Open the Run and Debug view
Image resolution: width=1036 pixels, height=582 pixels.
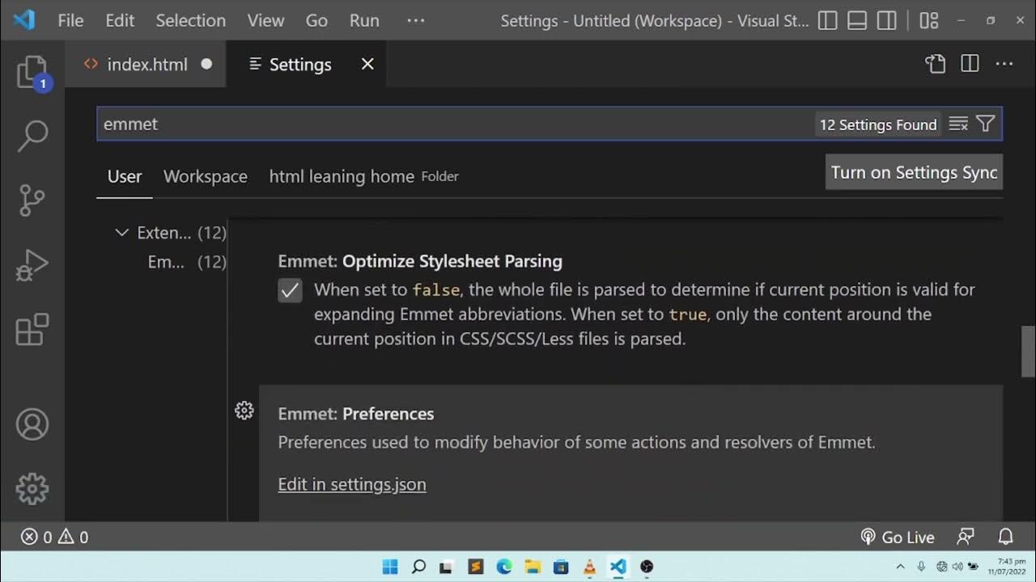pos(32,265)
